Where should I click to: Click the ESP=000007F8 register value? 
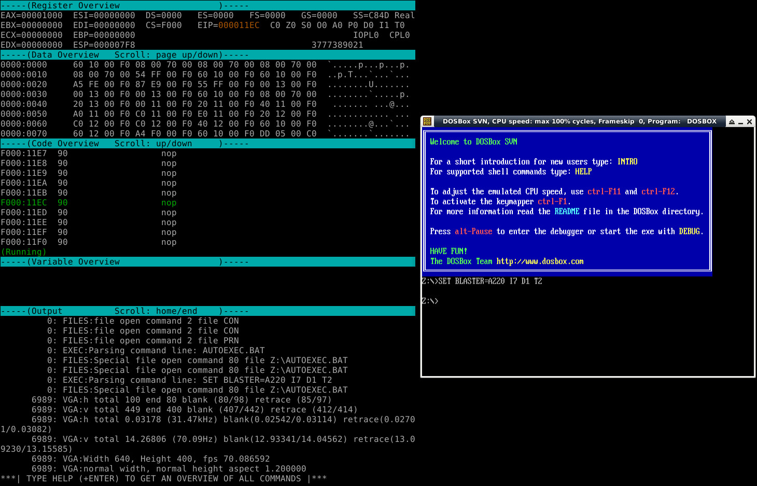point(104,45)
